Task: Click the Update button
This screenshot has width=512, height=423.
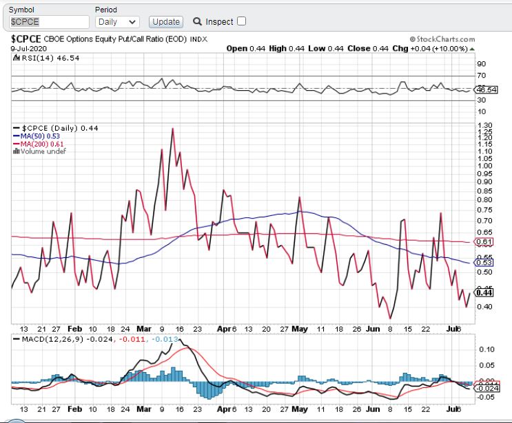Action: [x=166, y=22]
